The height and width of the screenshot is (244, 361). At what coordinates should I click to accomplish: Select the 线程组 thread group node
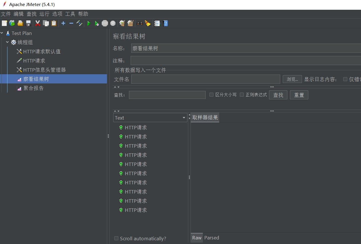25,42
